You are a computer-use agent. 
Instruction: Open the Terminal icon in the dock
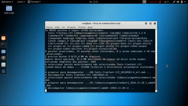point(3,45)
